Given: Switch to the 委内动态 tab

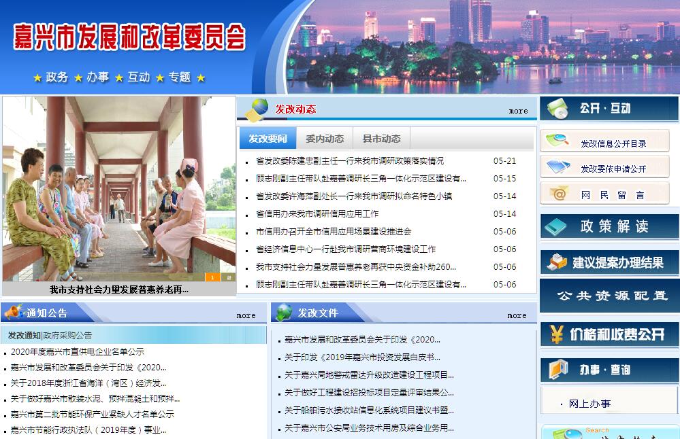Looking at the screenshot, I should [325, 139].
